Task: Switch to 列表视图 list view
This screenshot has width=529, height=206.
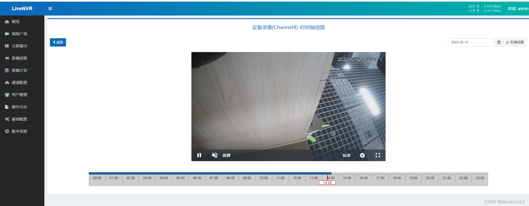Action: (x=515, y=42)
